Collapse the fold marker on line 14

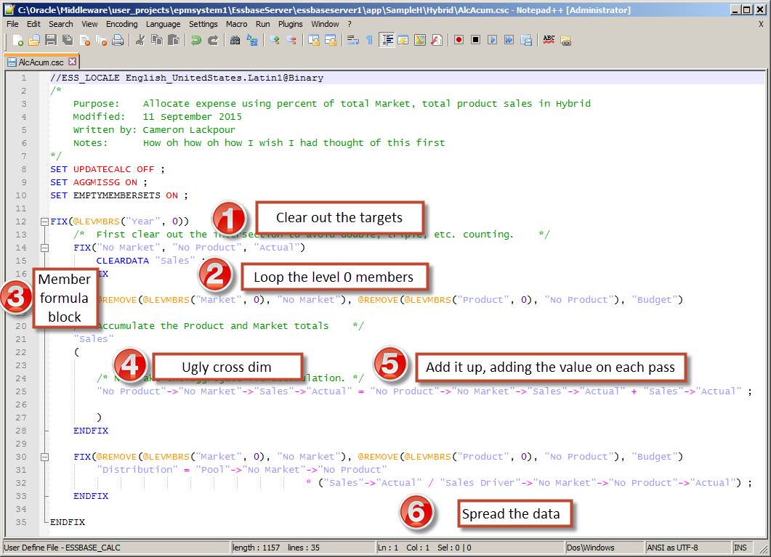(45, 248)
